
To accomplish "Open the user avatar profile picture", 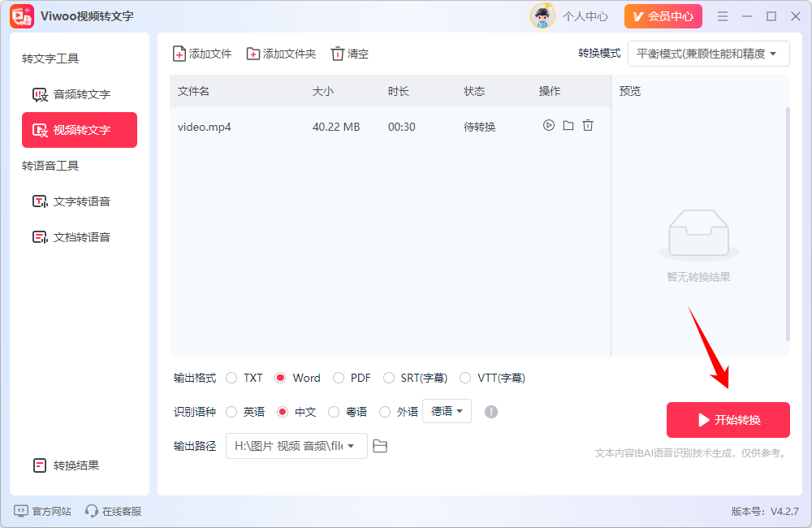I will point(542,16).
